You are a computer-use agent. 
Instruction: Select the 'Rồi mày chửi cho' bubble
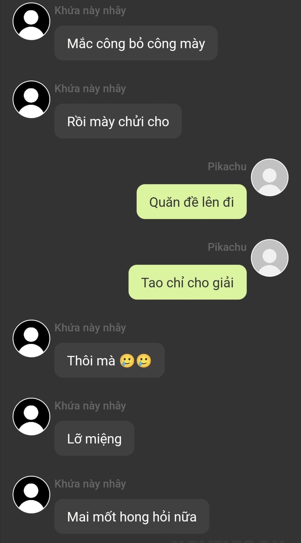[x=118, y=121]
